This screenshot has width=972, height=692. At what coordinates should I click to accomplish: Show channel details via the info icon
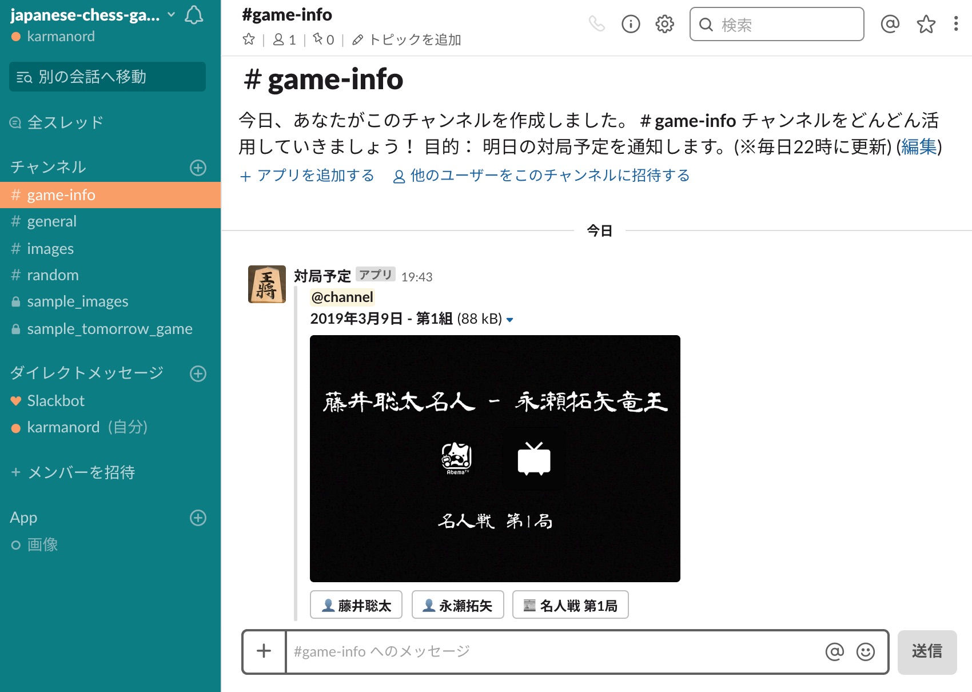[630, 24]
